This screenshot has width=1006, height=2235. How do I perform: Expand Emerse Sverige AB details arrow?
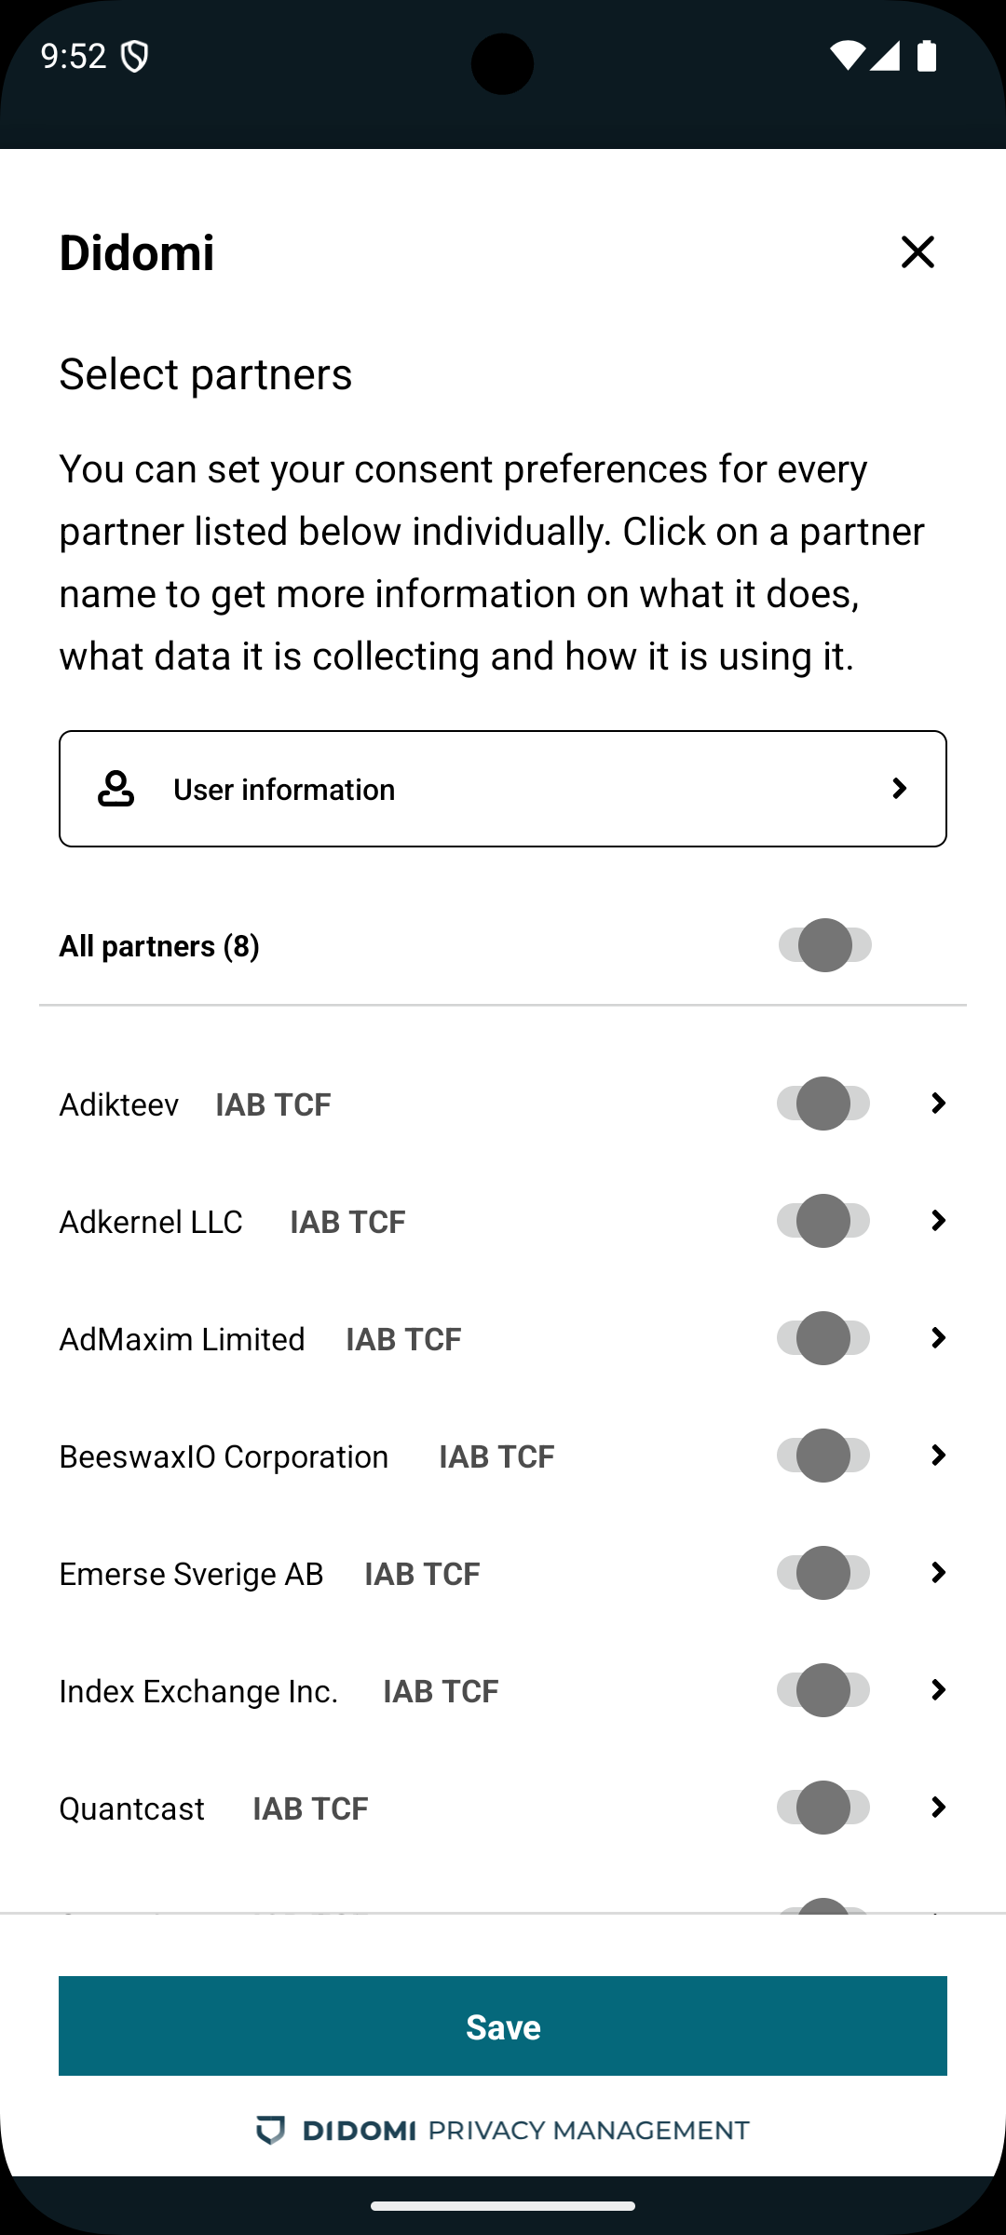[x=938, y=1573]
